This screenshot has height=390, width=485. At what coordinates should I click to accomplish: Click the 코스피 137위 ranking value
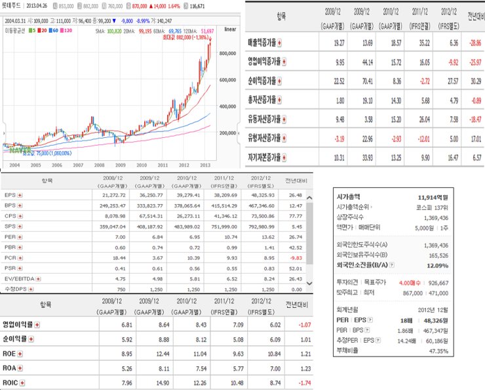432,207
